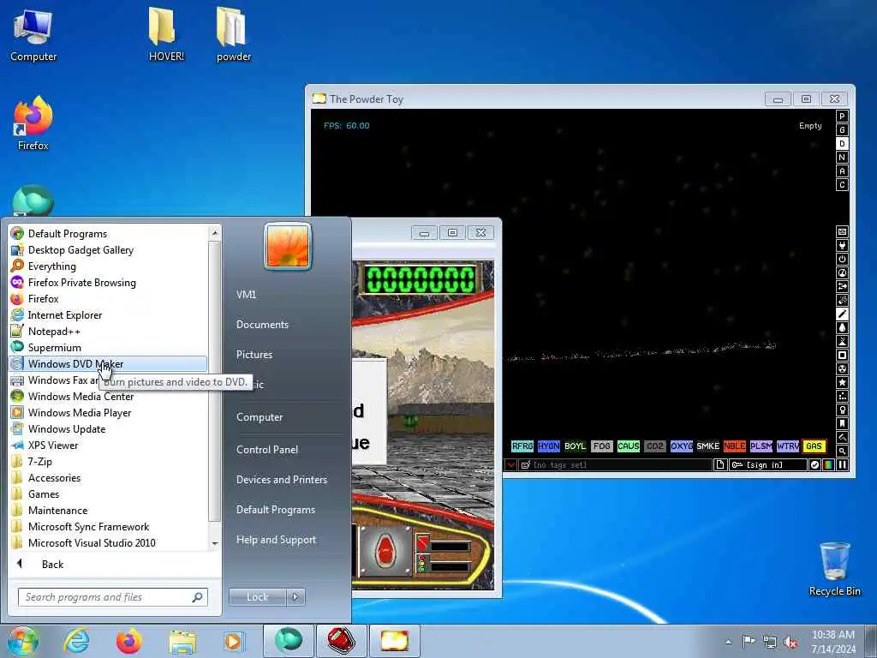
Task: Open Help and Support link
Action: click(277, 540)
